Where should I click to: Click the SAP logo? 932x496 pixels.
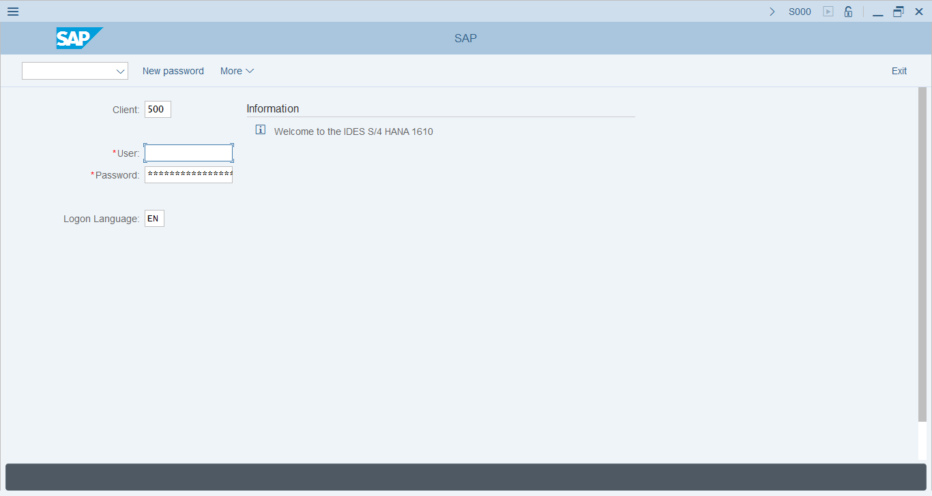[x=79, y=38]
